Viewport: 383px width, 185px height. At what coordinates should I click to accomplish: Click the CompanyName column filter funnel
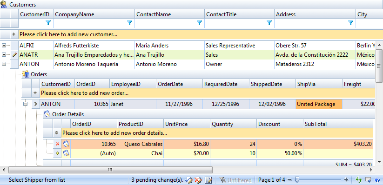[x=130, y=23]
